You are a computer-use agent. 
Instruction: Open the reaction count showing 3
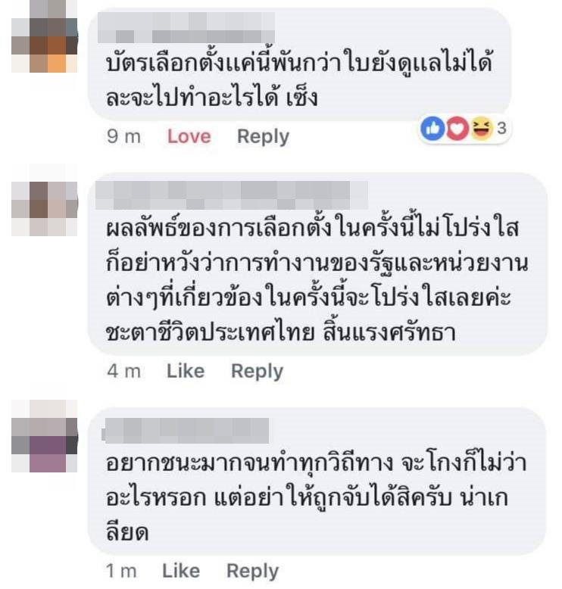pos(501,129)
